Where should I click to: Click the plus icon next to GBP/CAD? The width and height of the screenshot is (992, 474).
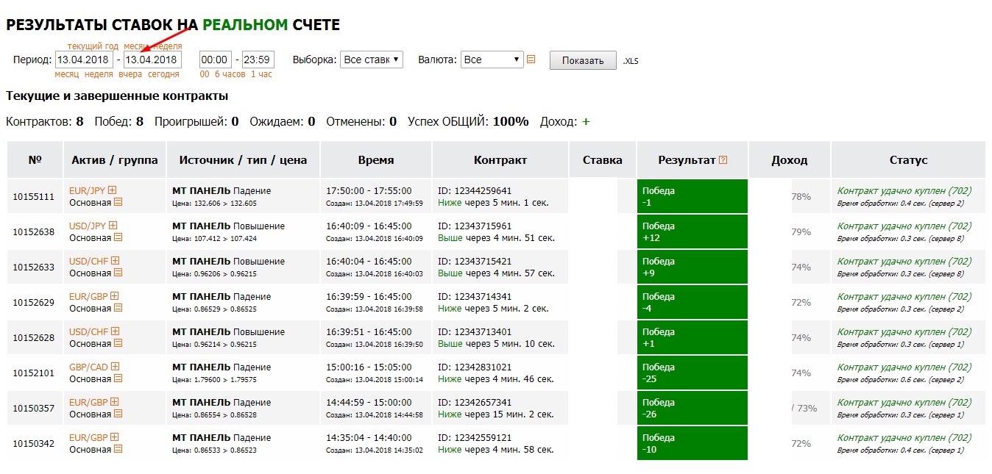click(x=115, y=367)
